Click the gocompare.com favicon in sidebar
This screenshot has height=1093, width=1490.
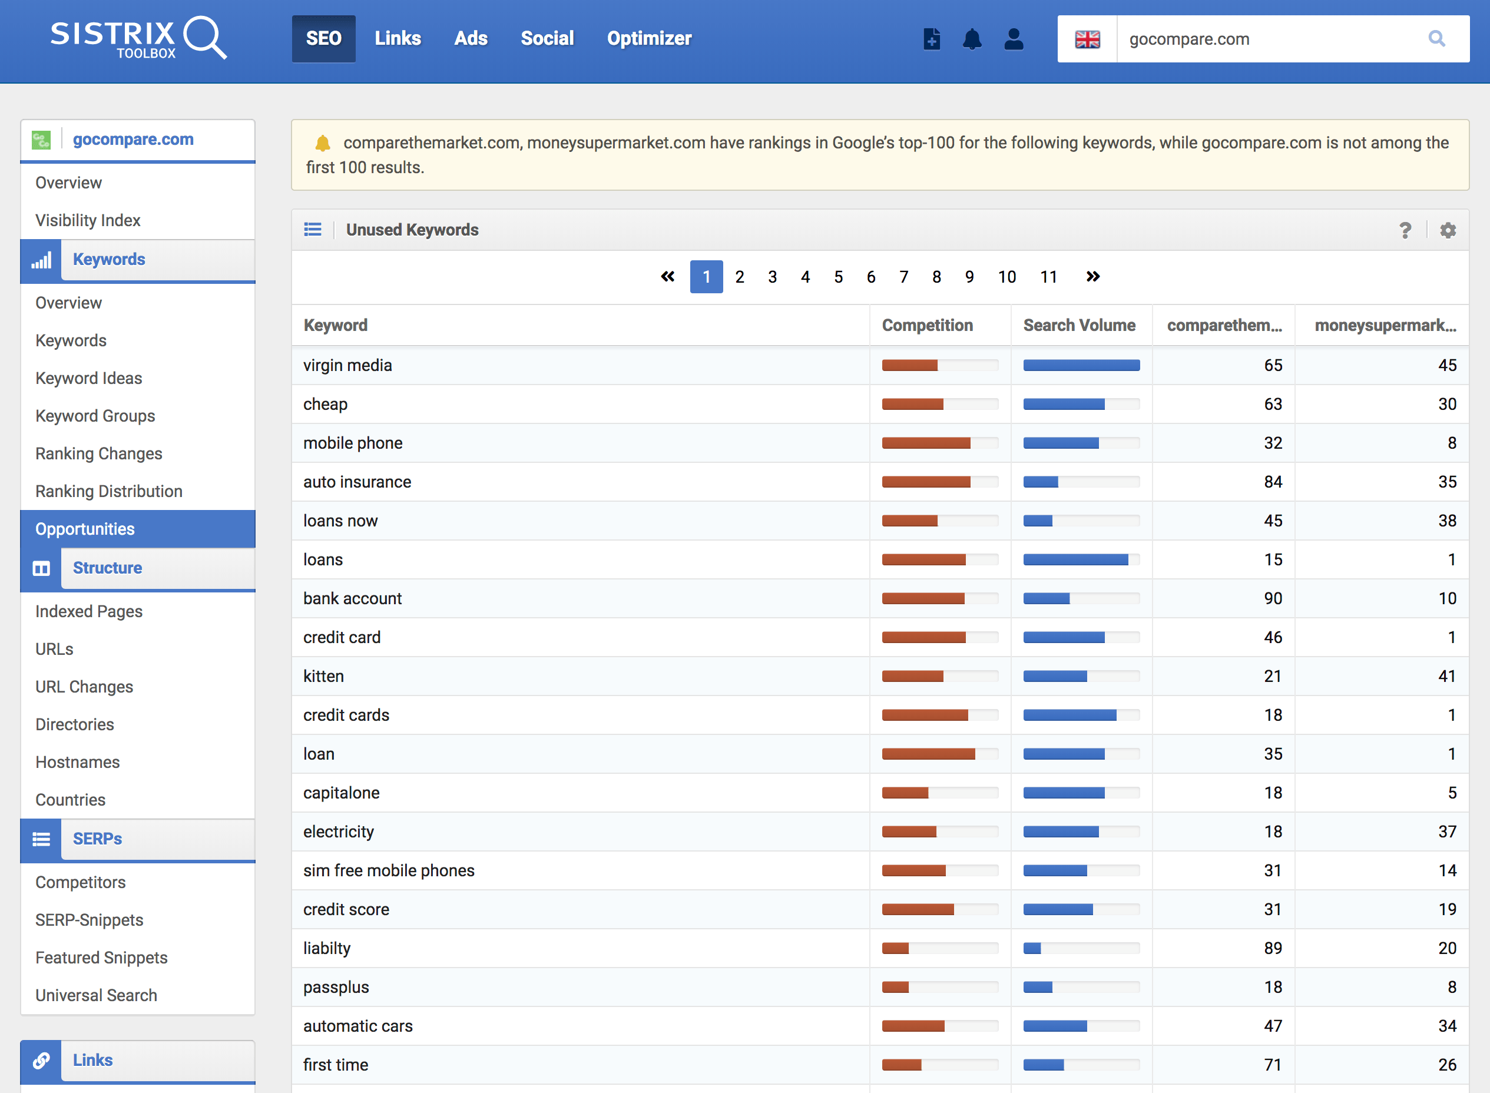41,140
